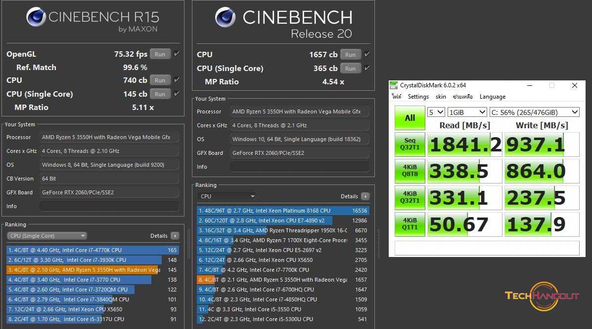Select the orange Ryzen 5 3550H row in R15 ranking
The width and height of the screenshot is (592, 329).
pyautogui.click(x=92, y=270)
